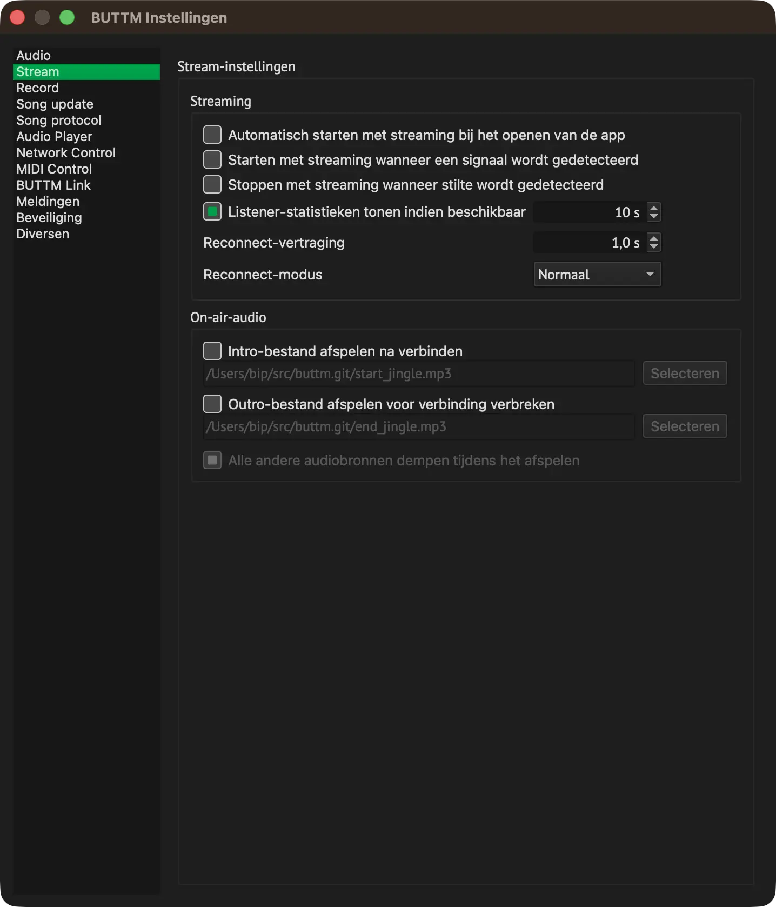Screen dimensions: 776x907
Task: Enable Outro-bestand afspelen voor verbinding verbreken
Action: [x=212, y=404]
